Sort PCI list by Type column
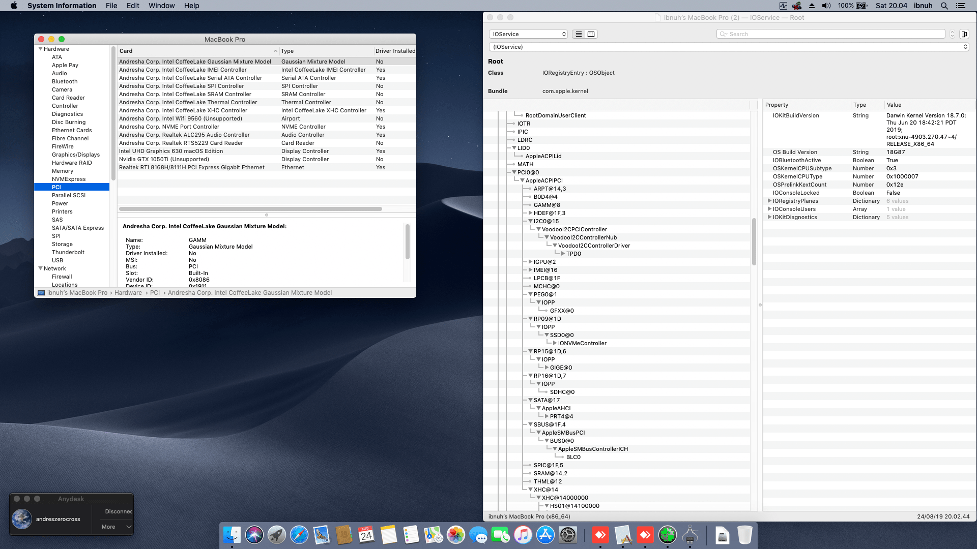977x549 pixels. (x=326, y=51)
